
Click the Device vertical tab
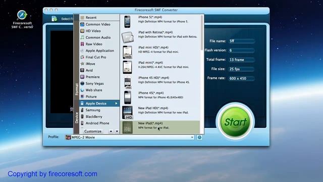pos(77,118)
